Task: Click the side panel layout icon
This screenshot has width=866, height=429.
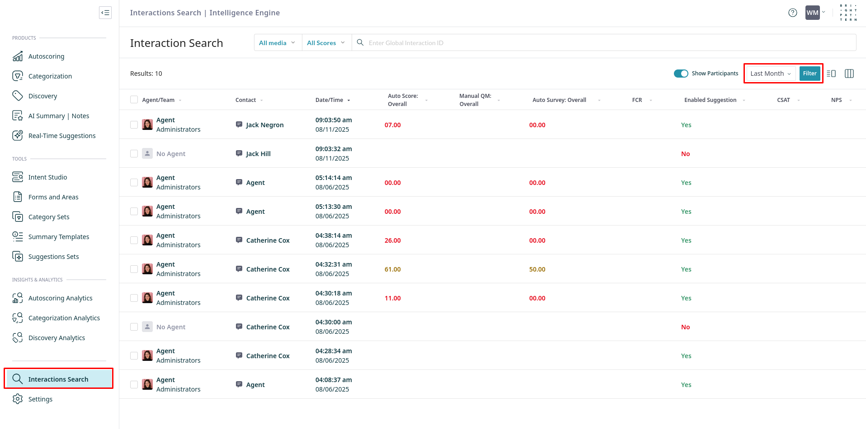Action: tap(831, 74)
